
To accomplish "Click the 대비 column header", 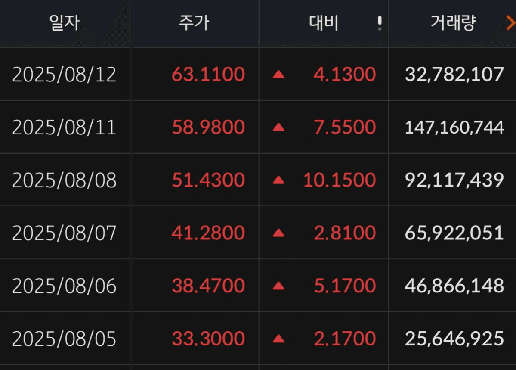I will pos(324,23).
